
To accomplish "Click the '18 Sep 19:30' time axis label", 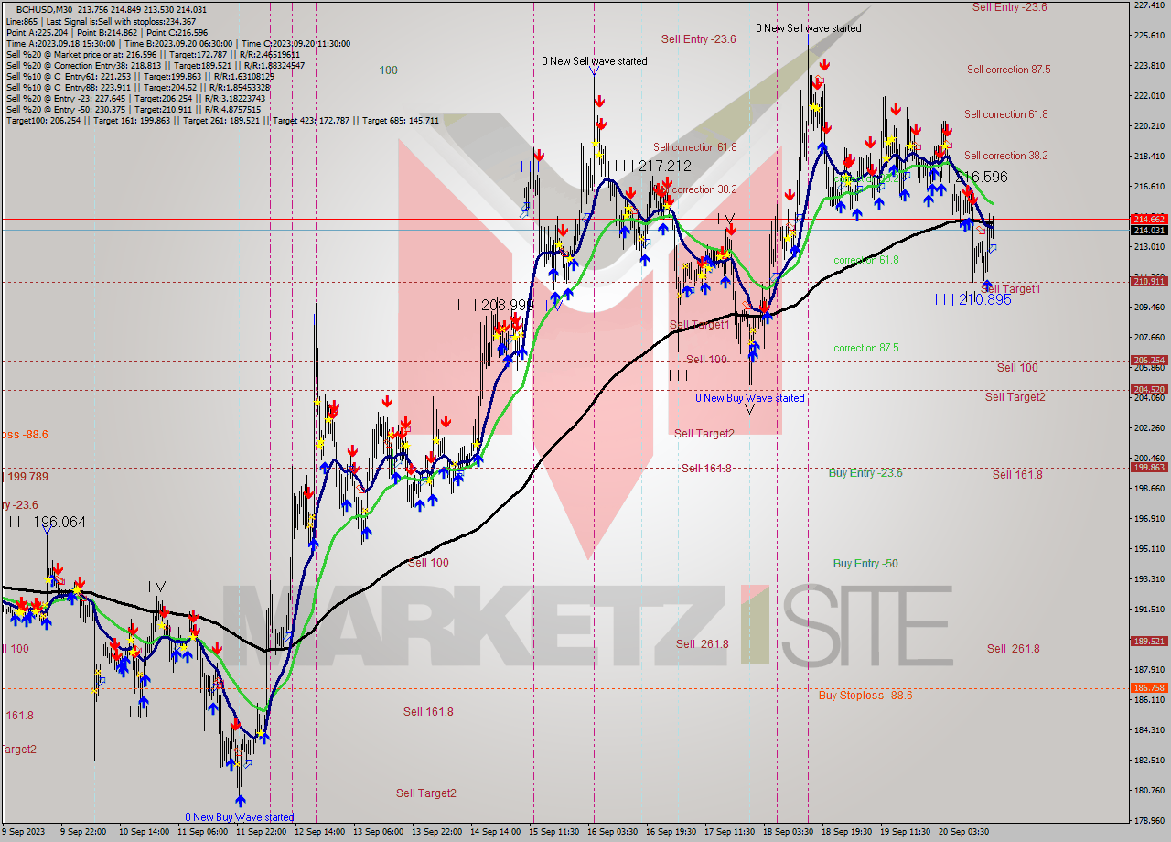I will click(x=848, y=832).
